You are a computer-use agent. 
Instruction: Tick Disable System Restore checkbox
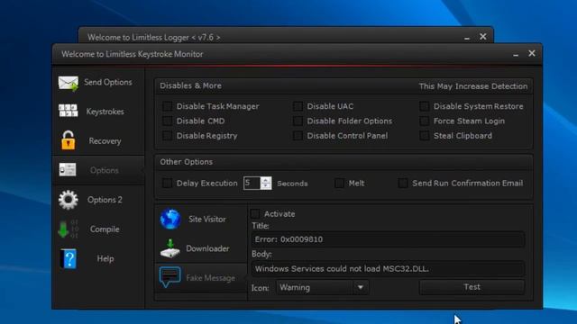click(425, 106)
